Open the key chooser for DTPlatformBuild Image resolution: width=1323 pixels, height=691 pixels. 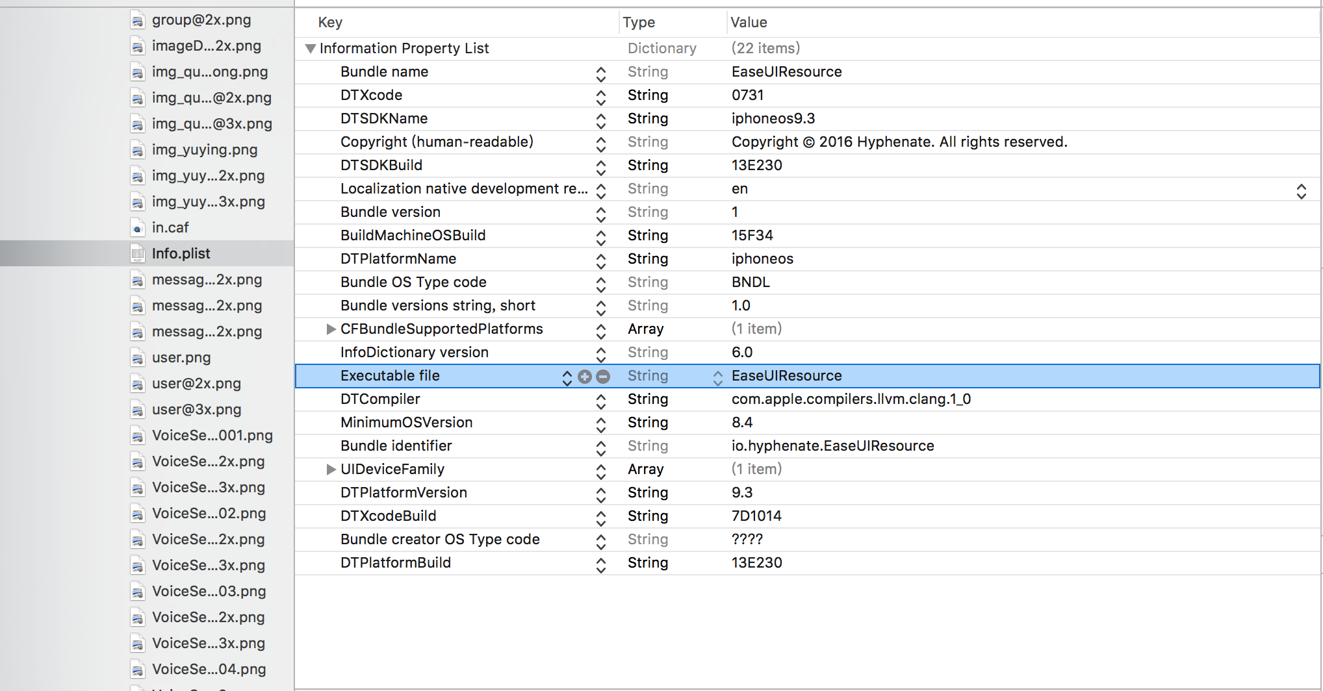pos(601,564)
